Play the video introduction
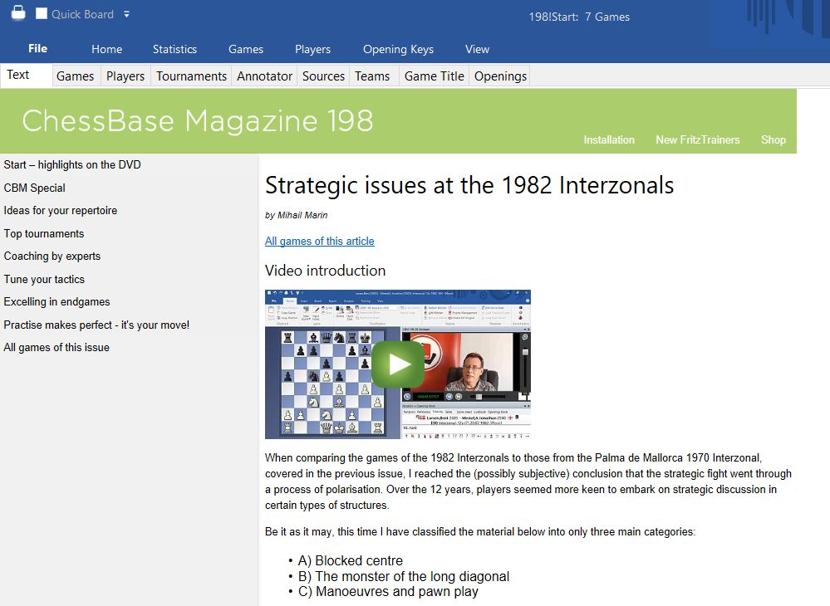Screen dimensions: 830x606 (x=397, y=364)
